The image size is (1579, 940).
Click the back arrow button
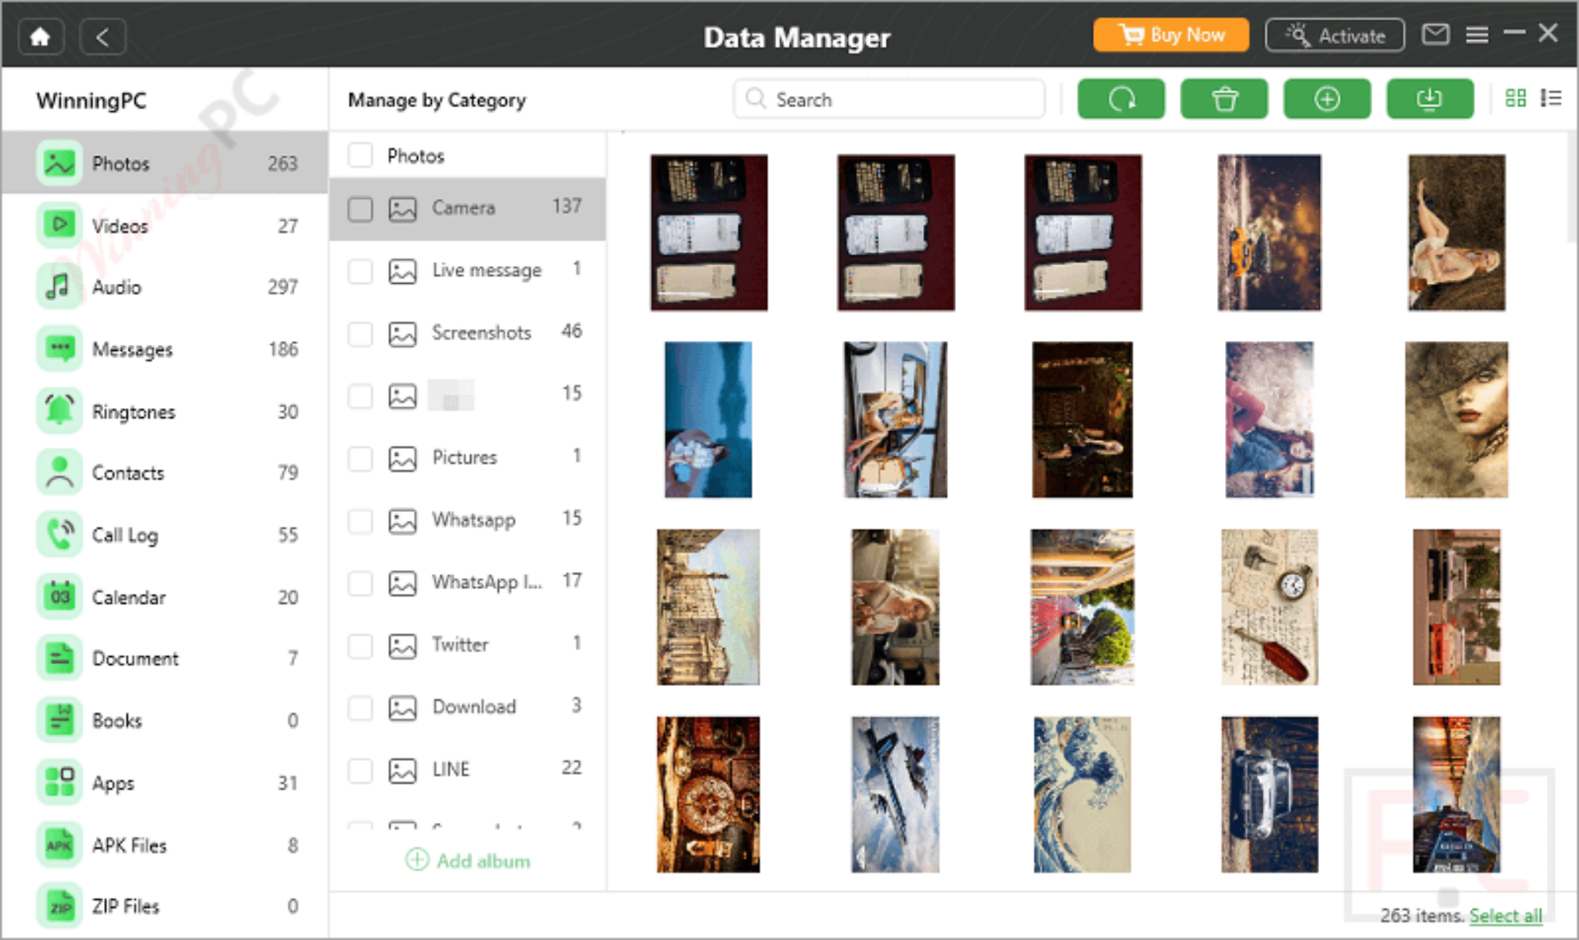(103, 36)
